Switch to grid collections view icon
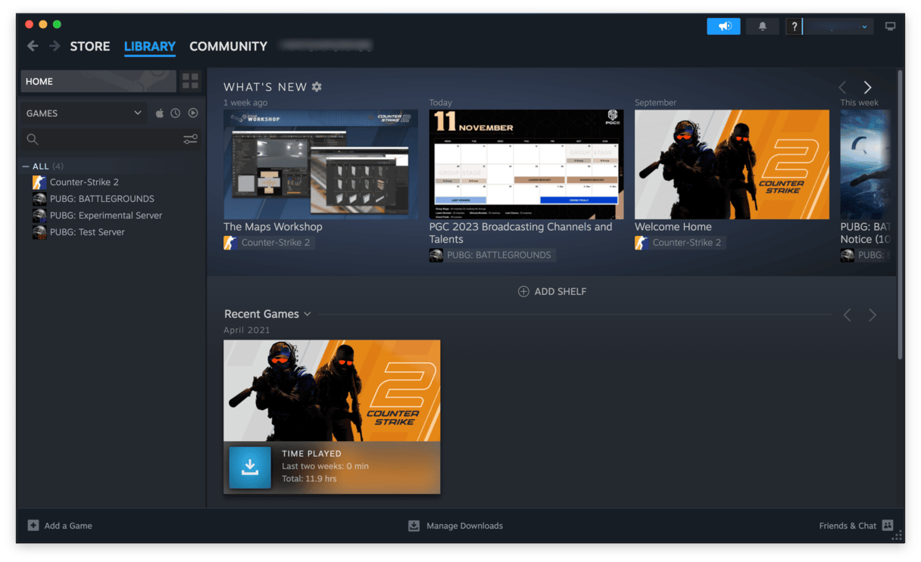 (190, 81)
